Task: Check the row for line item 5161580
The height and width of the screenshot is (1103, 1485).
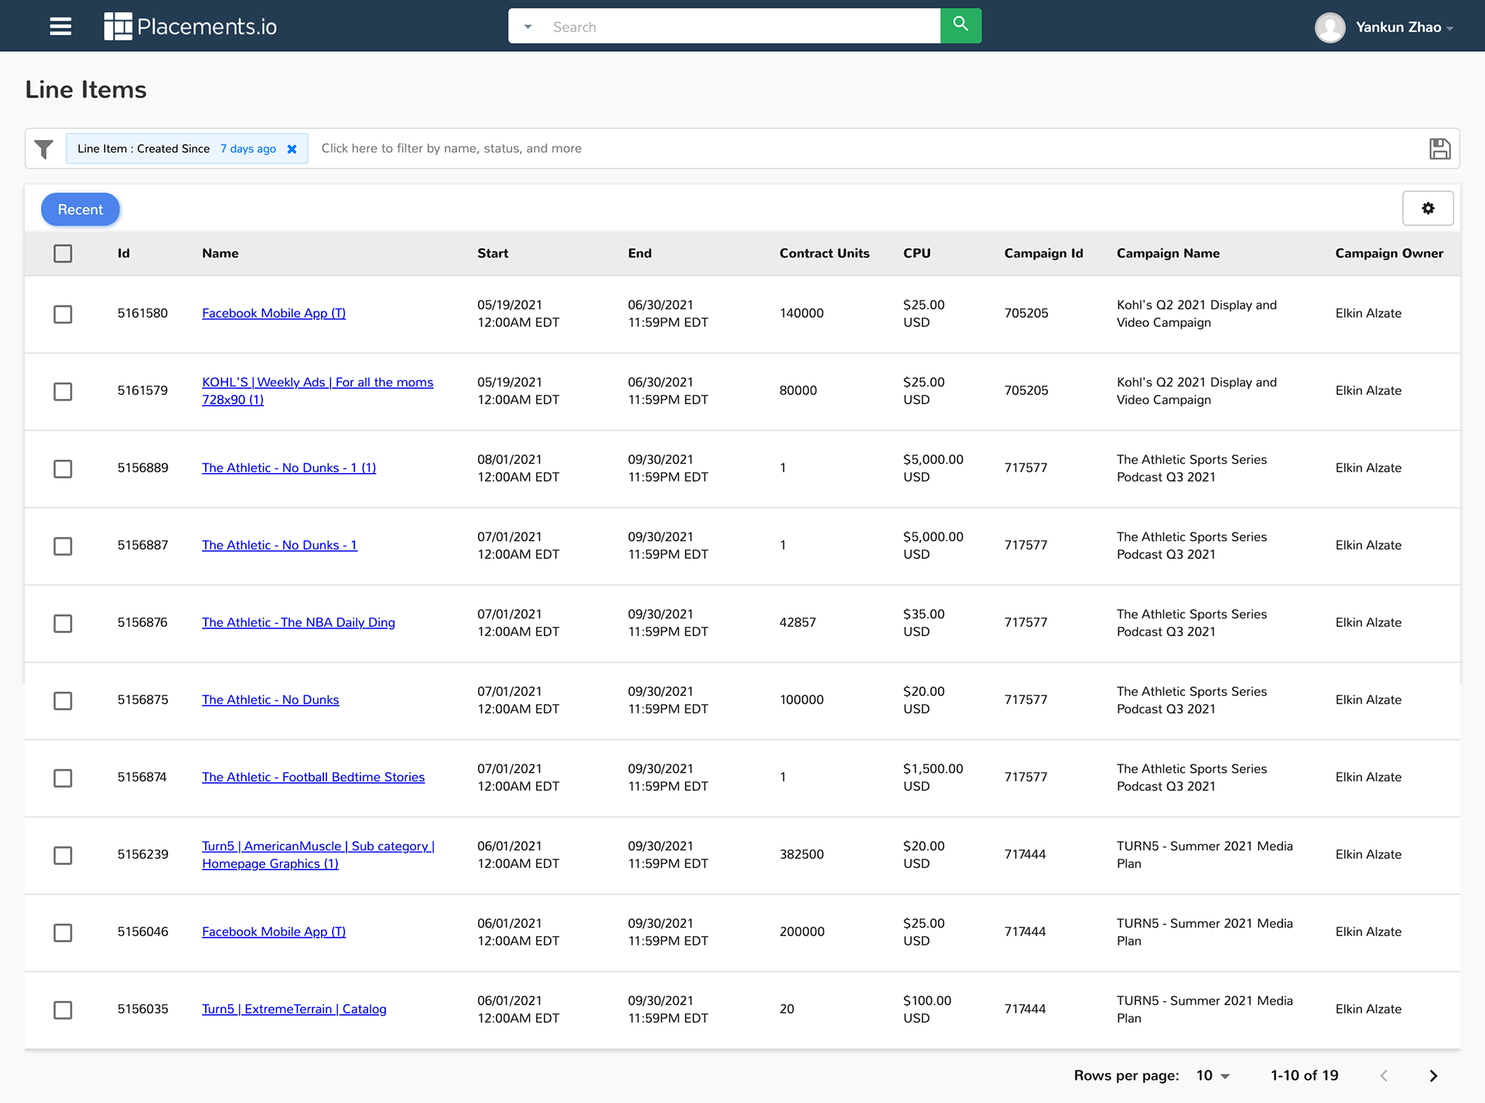Action: [63, 314]
